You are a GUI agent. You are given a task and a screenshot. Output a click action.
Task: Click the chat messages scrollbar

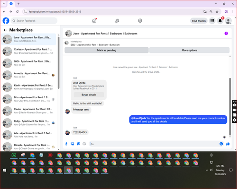point(230,107)
